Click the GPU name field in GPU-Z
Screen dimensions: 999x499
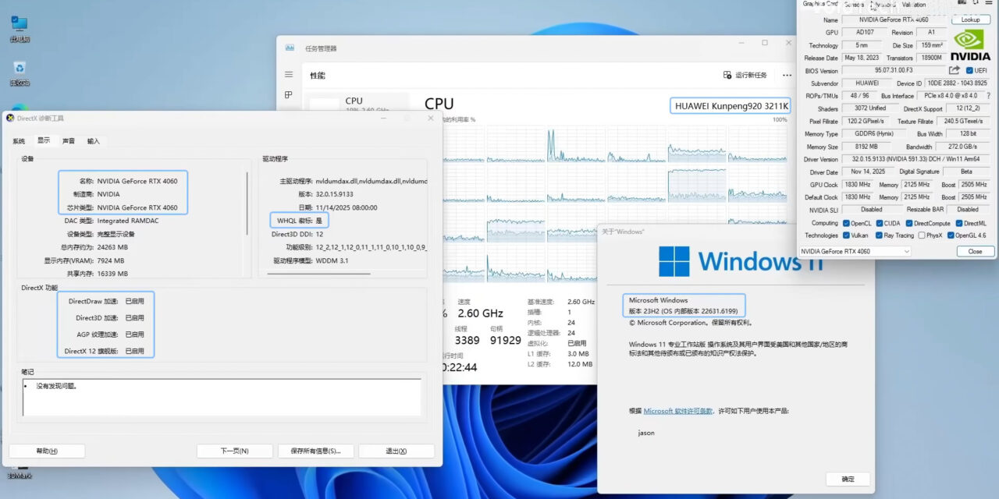(x=894, y=19)
